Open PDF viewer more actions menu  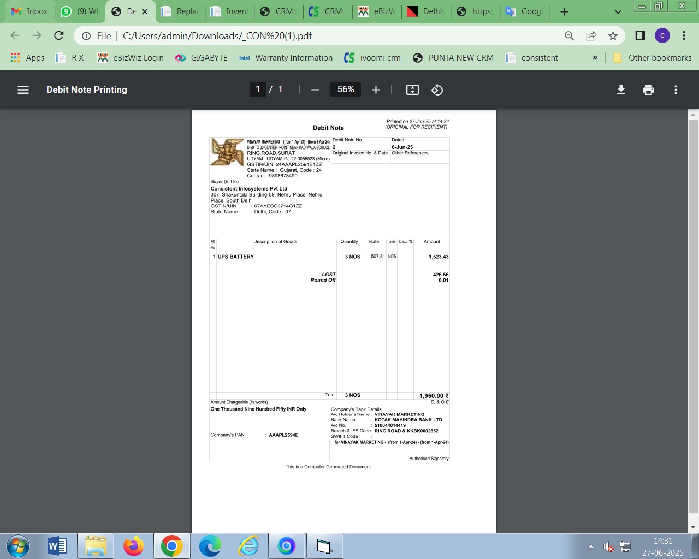(676, 90)
